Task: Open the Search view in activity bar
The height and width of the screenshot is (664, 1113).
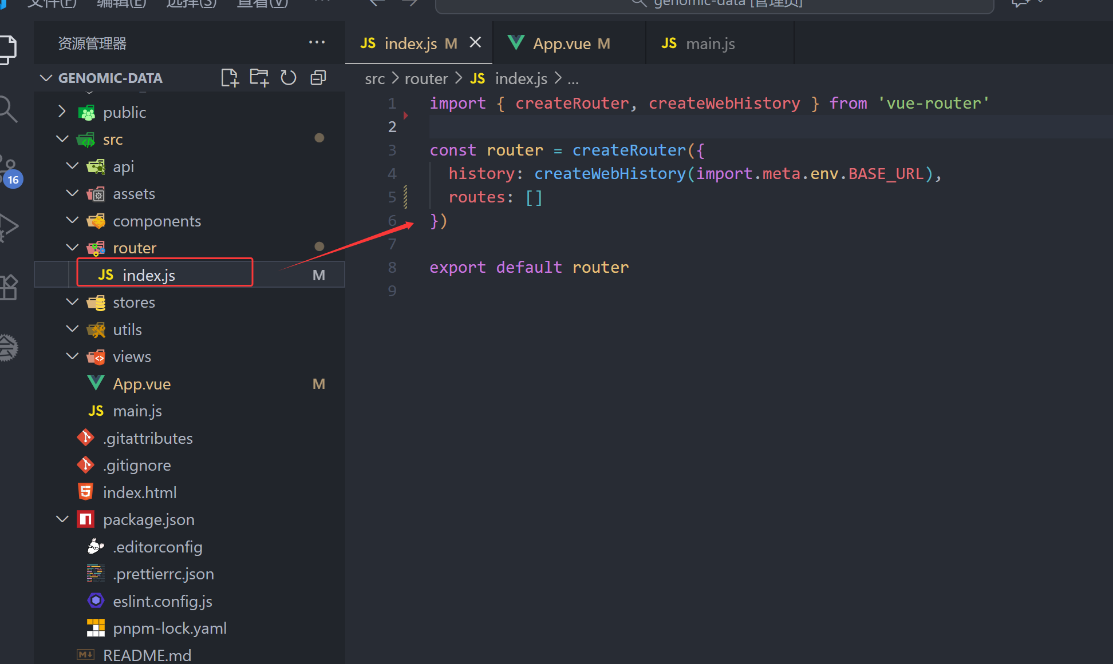Action: (x=8, y=109)
